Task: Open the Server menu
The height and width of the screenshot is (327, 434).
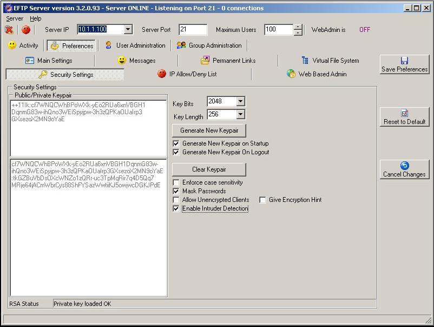Action: [15, 18]
